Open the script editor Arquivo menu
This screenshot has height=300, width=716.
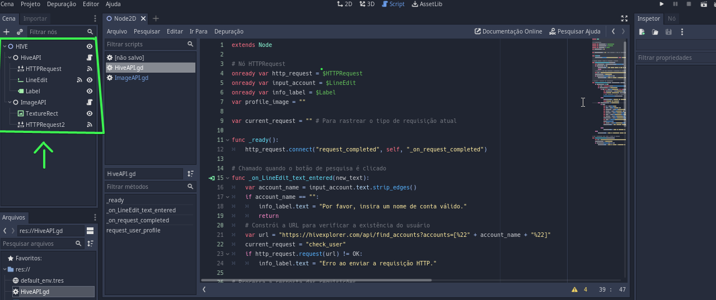(117, 31)
